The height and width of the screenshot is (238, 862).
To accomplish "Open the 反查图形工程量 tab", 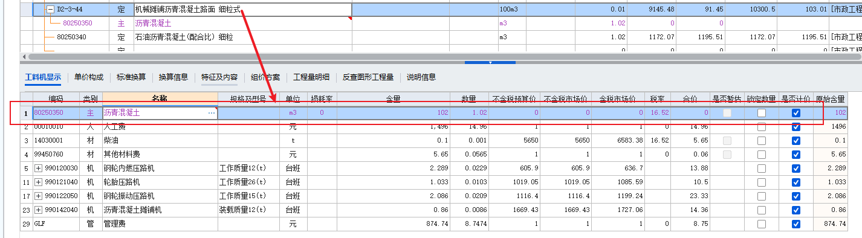I will click(368, 77).
